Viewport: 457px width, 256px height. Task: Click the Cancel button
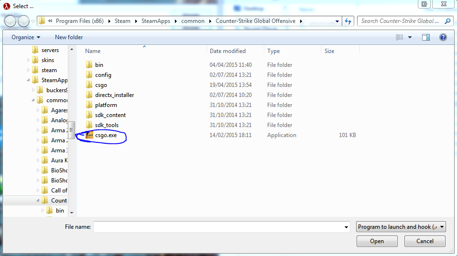[424, 241]
